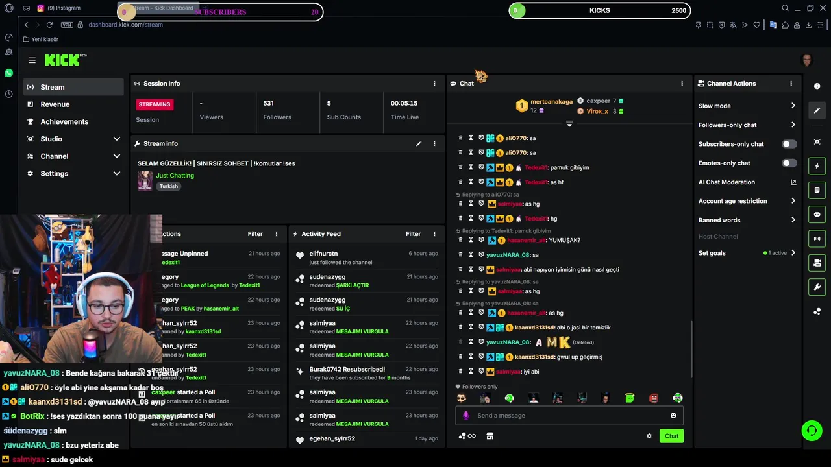Screen dimensions: 831x467
Task: Click the username mertcanakaga in top gifters
Action: 551,102
